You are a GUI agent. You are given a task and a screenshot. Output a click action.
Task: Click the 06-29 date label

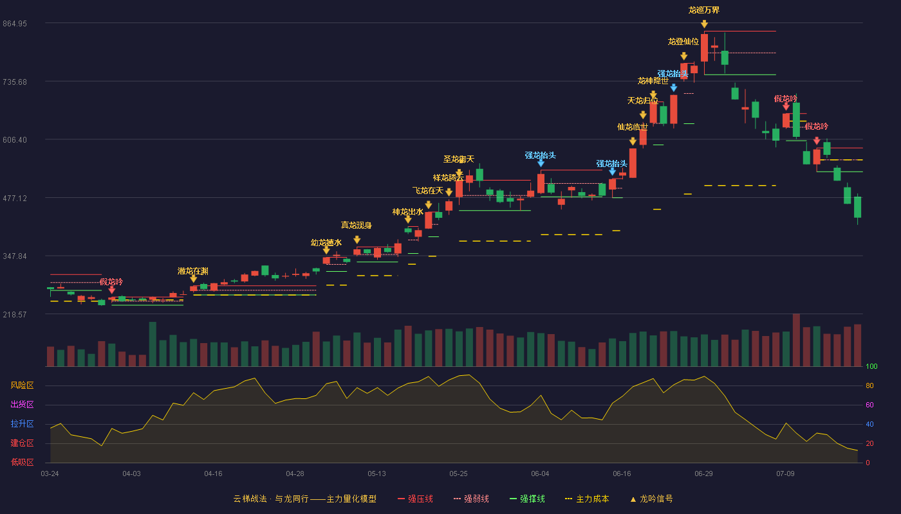coord(703,474)
